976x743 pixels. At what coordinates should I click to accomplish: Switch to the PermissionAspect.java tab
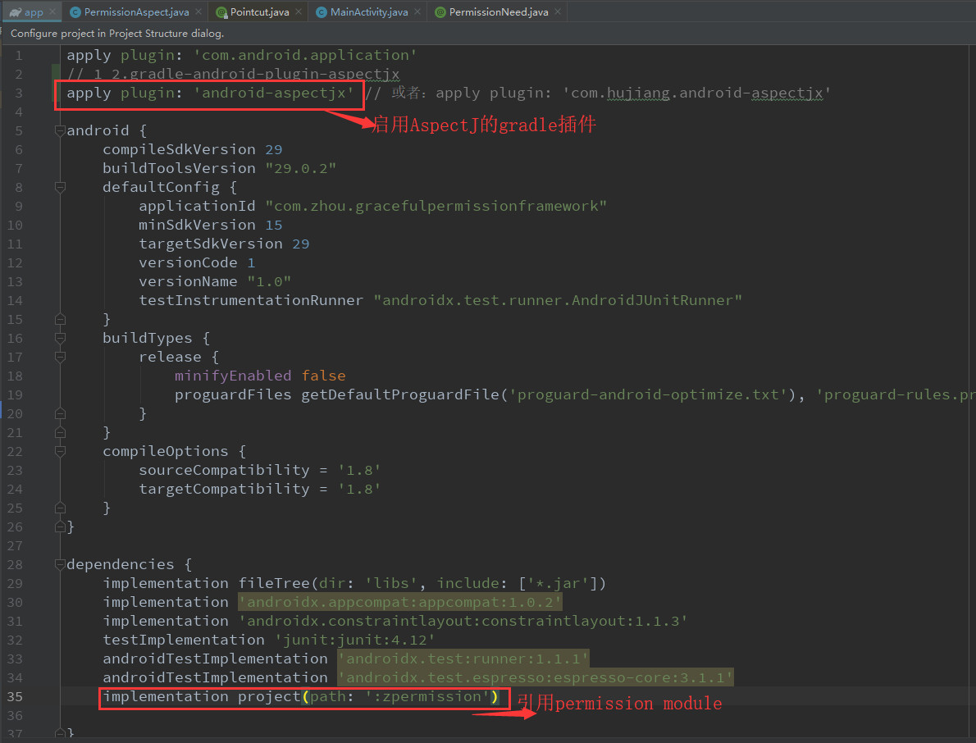click(136, 11)
